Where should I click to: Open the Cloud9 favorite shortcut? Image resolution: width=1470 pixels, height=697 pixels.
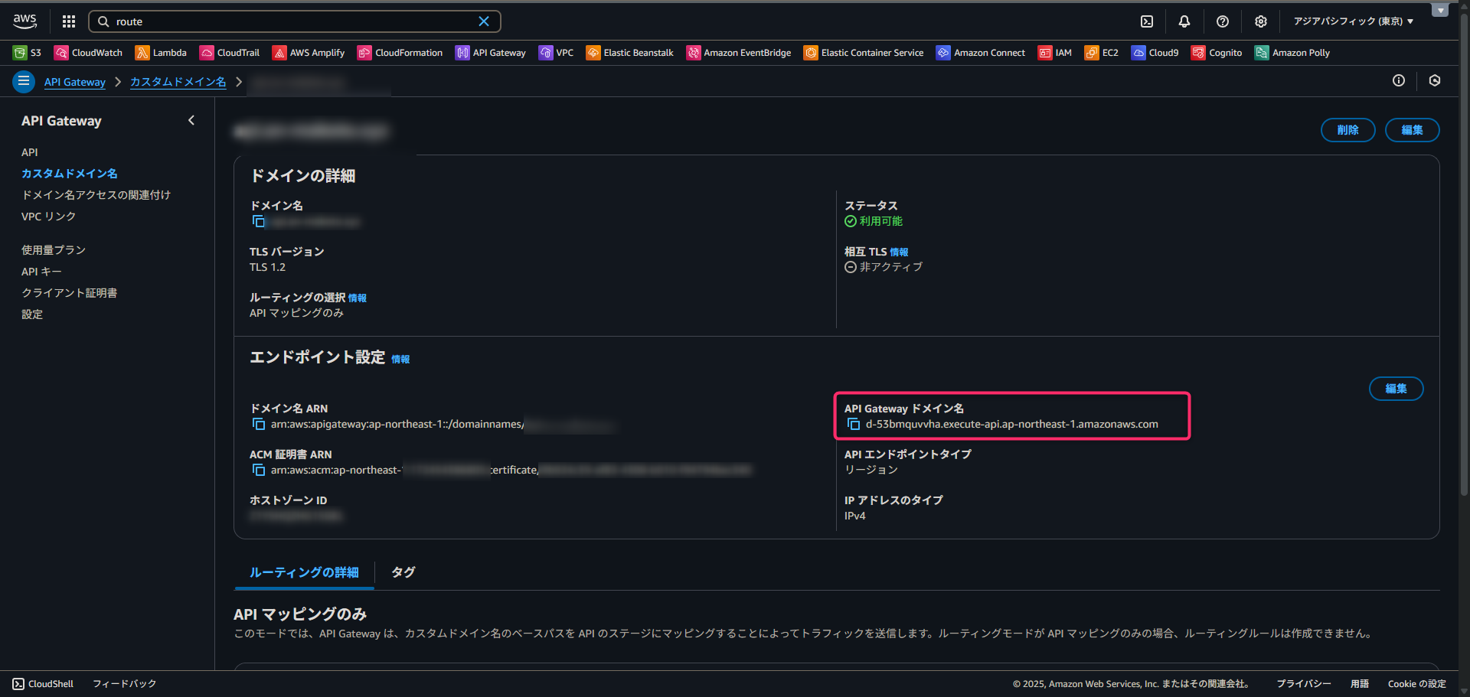(x=1155, y=53)
